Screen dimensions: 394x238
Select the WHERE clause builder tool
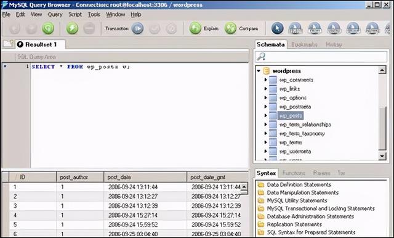pyautogui.click(x=334, y=28)
